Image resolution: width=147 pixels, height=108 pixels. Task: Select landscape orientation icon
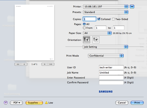pyautogui.click(x=96, y=40)
